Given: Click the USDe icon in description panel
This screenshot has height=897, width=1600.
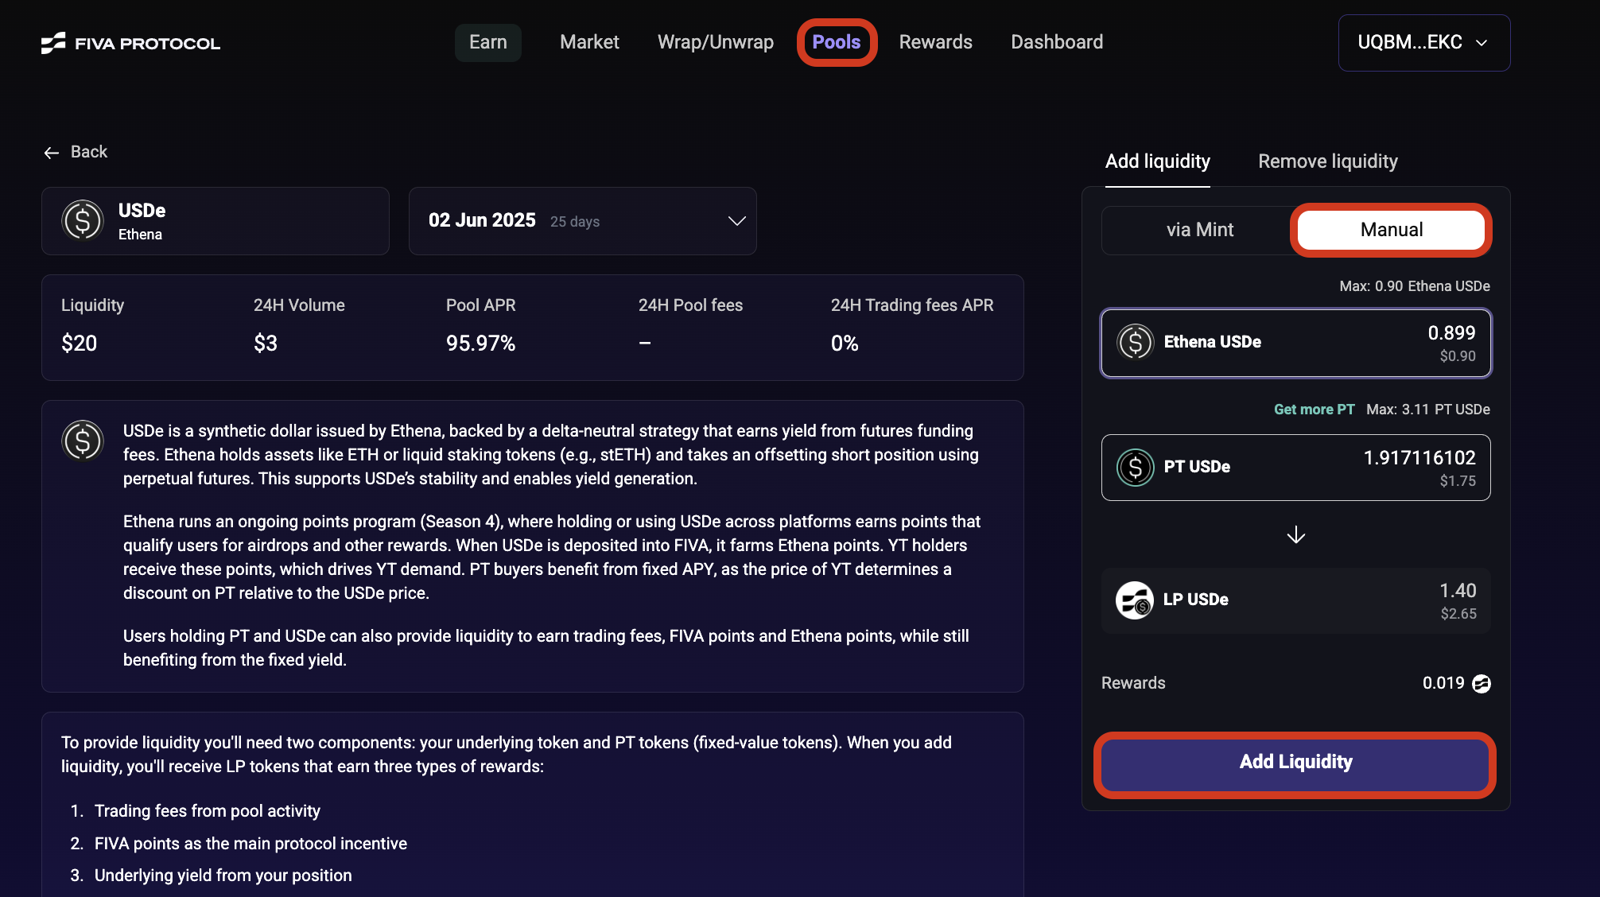Looking at the screenshot, I should 83,441.
